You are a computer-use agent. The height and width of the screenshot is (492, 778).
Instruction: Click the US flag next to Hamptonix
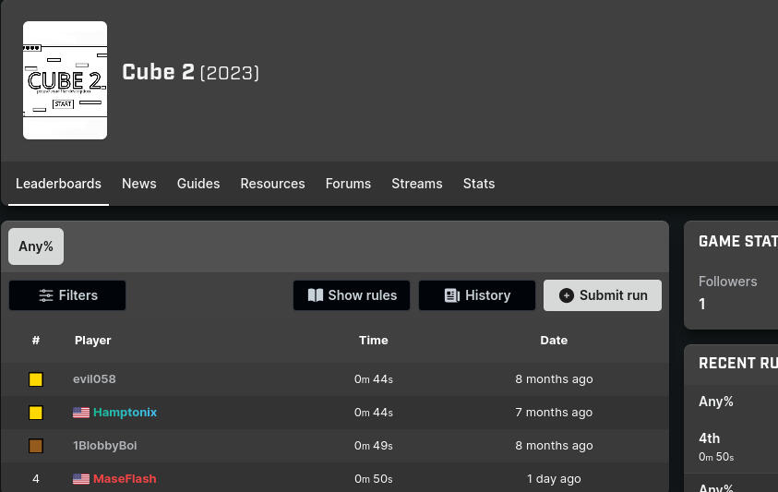coord(81,413)
